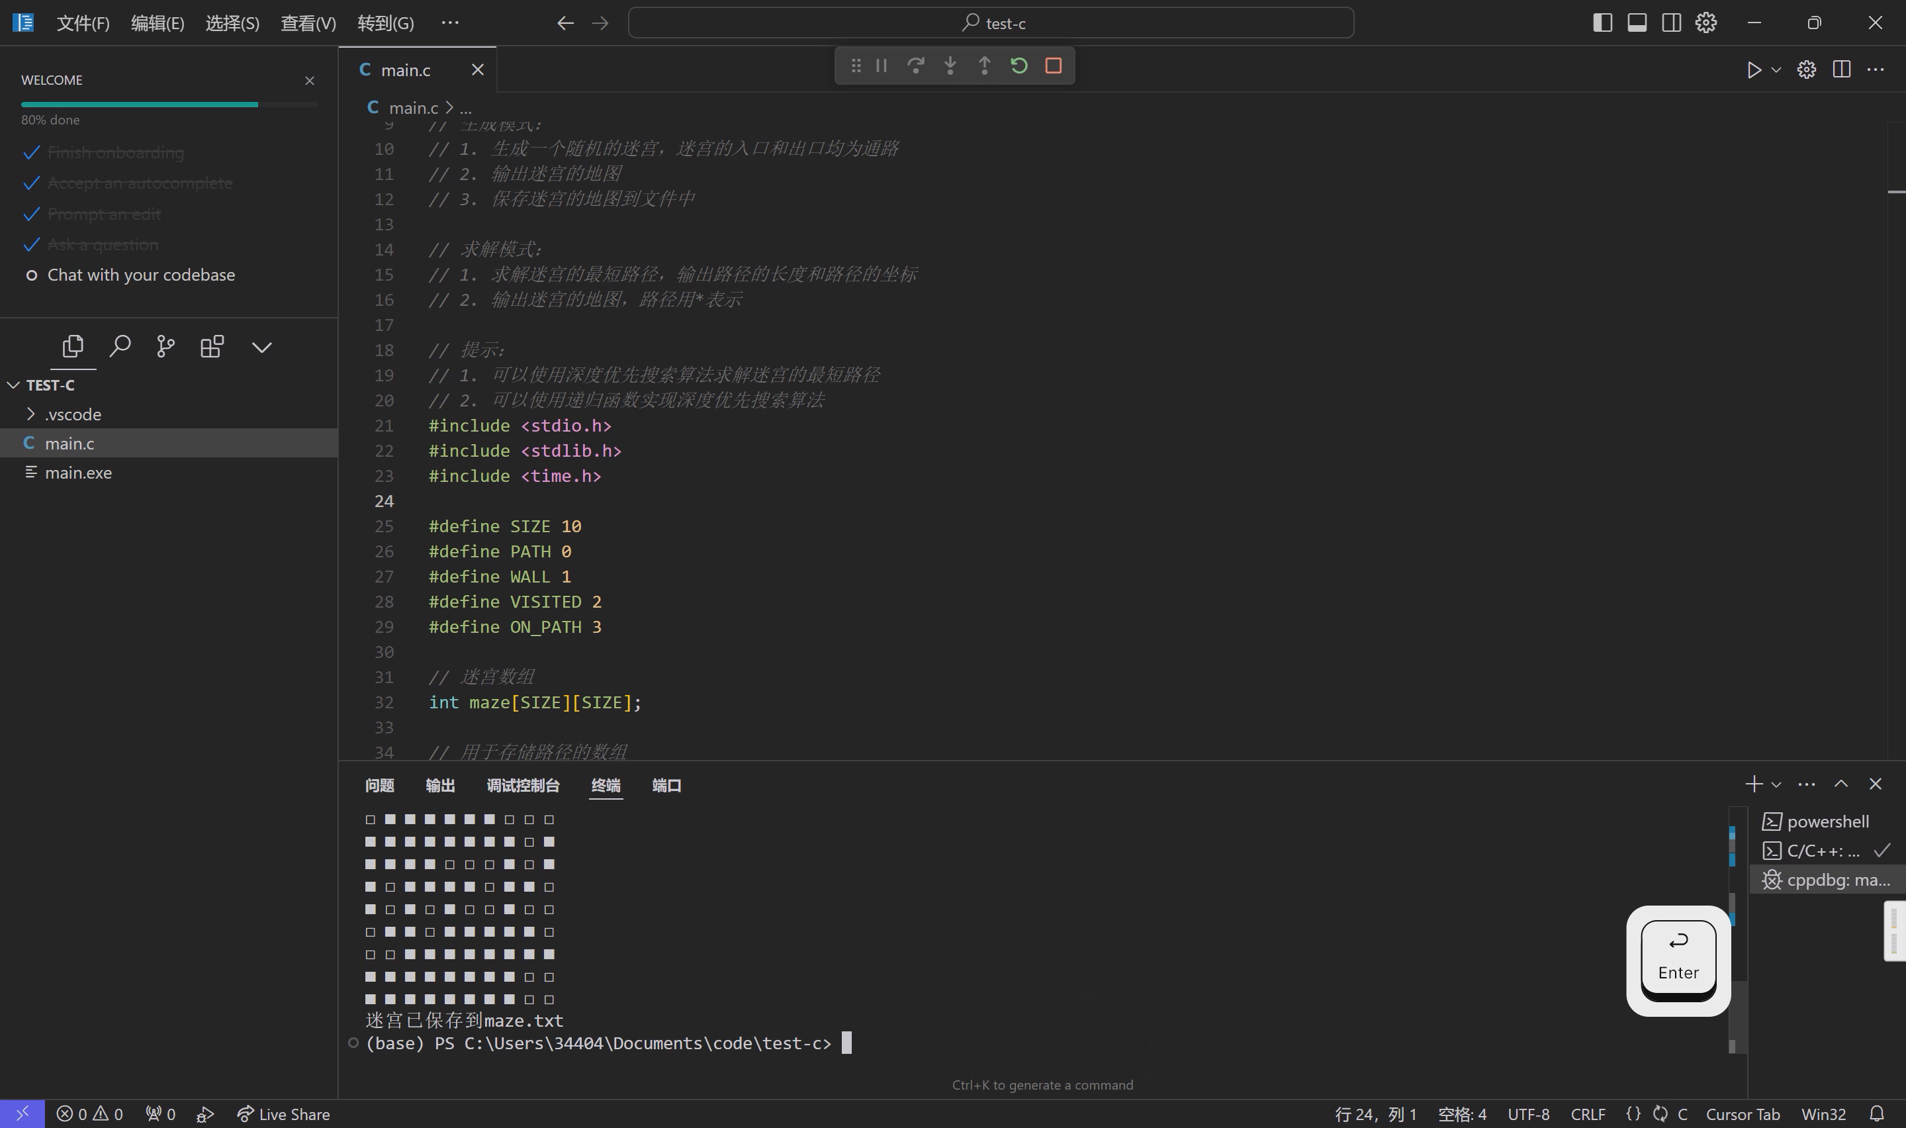Run the C file with play button

1753,70
